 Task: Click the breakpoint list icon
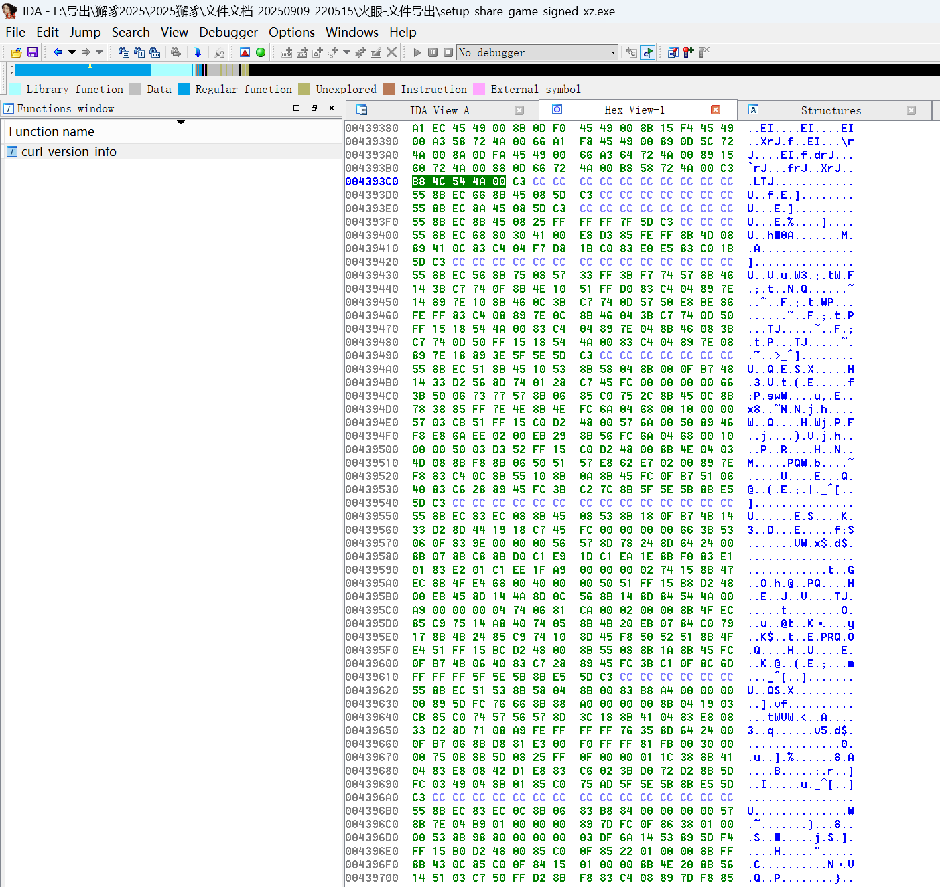[x=673, y=52]
